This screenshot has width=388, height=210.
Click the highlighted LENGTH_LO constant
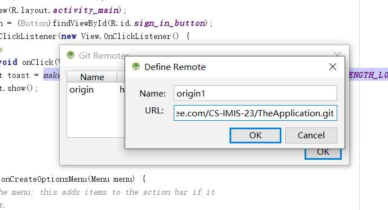click(x=368, y=75)
